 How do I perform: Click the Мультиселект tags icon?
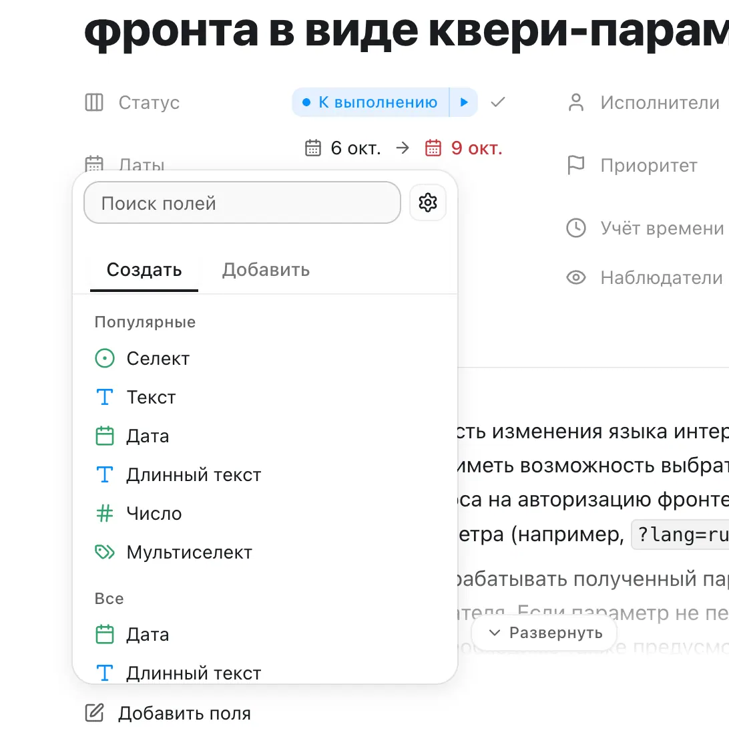(x=105, y=553)
